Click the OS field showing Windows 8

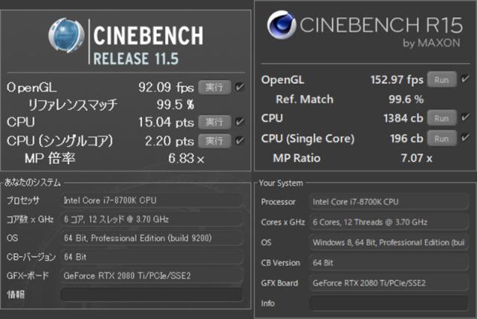(388, 243)
